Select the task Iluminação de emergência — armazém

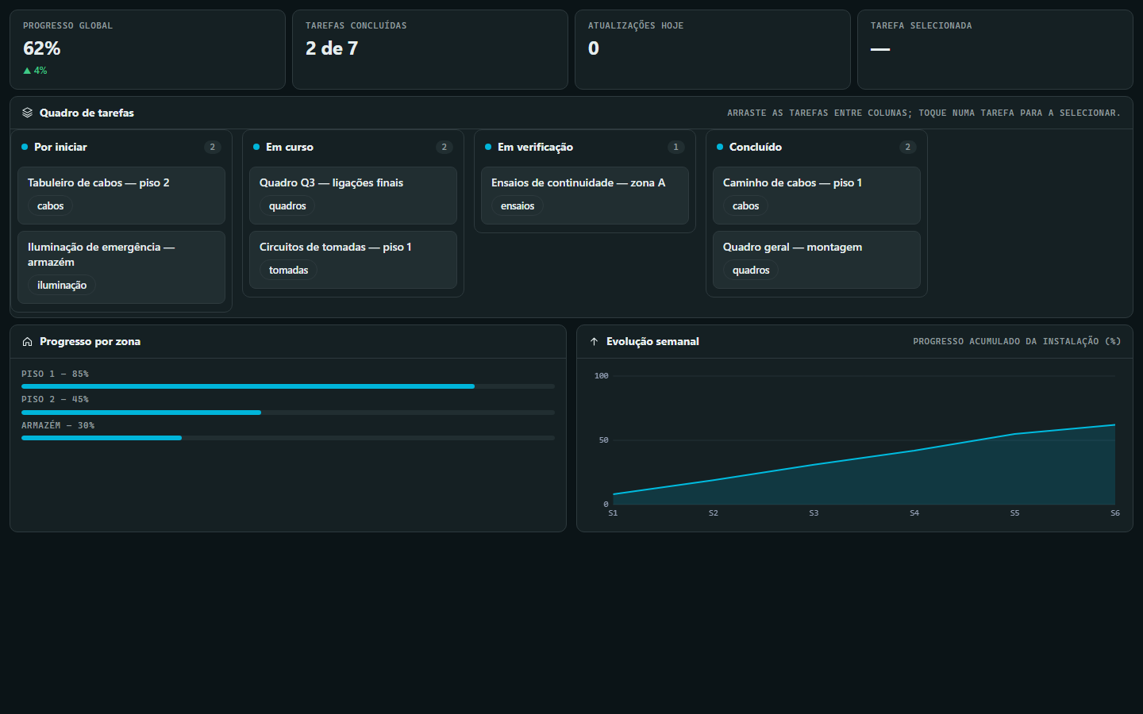(x=121, y=267)
